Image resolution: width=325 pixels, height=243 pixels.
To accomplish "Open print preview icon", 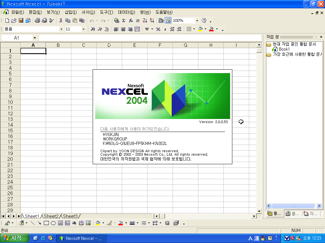I will pos(44,21).
